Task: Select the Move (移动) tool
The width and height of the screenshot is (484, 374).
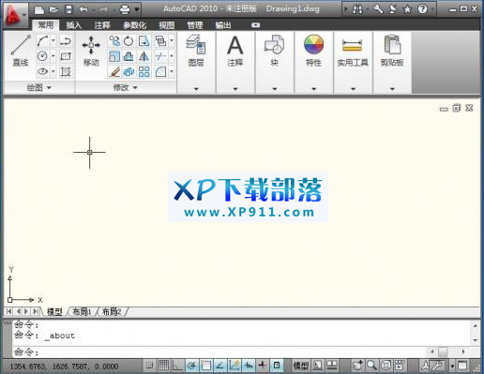Action: pos(91,51)
